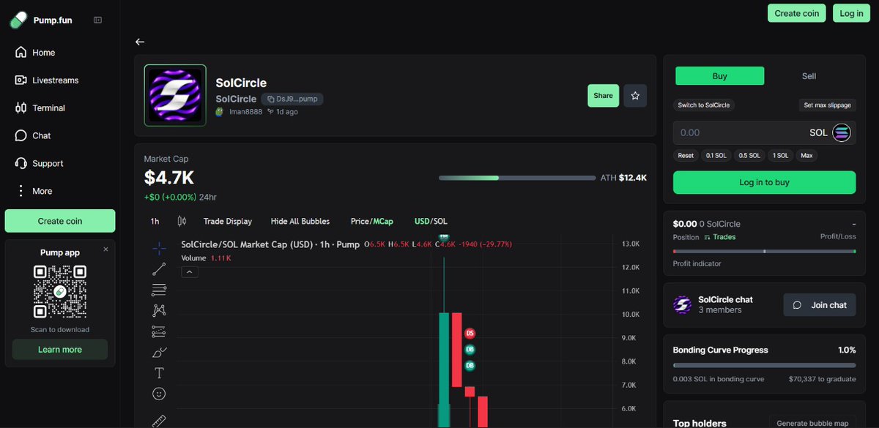Screen dimensions: 879x428
Task: Open the 1h timeframe selector
Action: [155, 221]
